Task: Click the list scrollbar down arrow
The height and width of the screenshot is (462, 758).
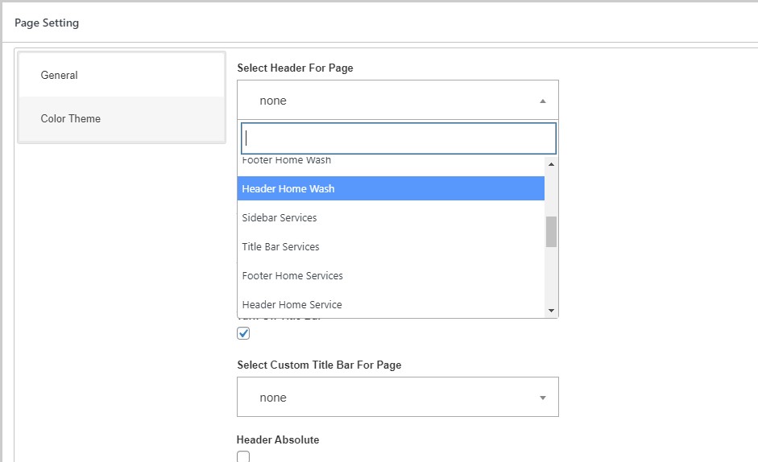Action: pos(551,311)
